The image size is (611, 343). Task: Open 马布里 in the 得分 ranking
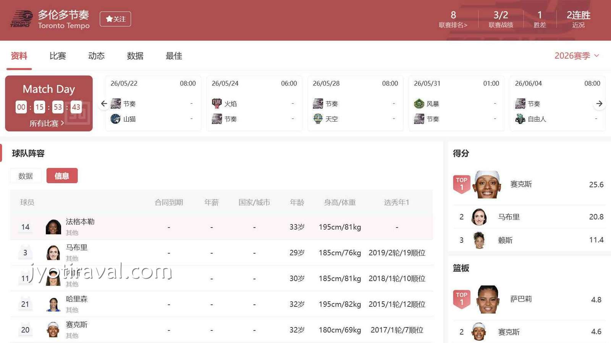coord(509,217)
